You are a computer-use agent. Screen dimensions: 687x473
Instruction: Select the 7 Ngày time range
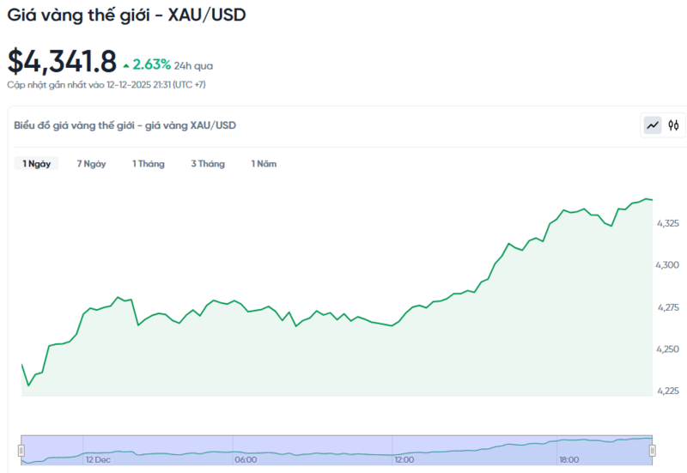coord(91,164)
